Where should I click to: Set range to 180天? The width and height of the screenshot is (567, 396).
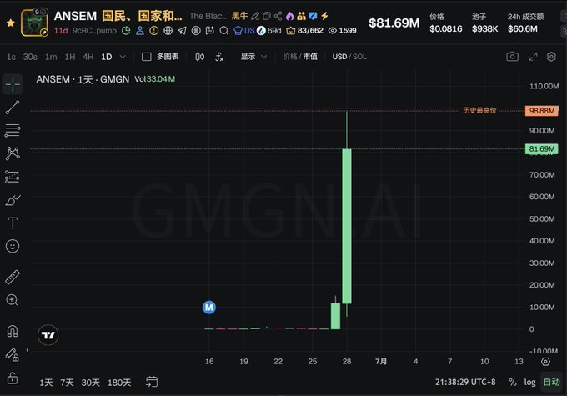click(119, 383)
